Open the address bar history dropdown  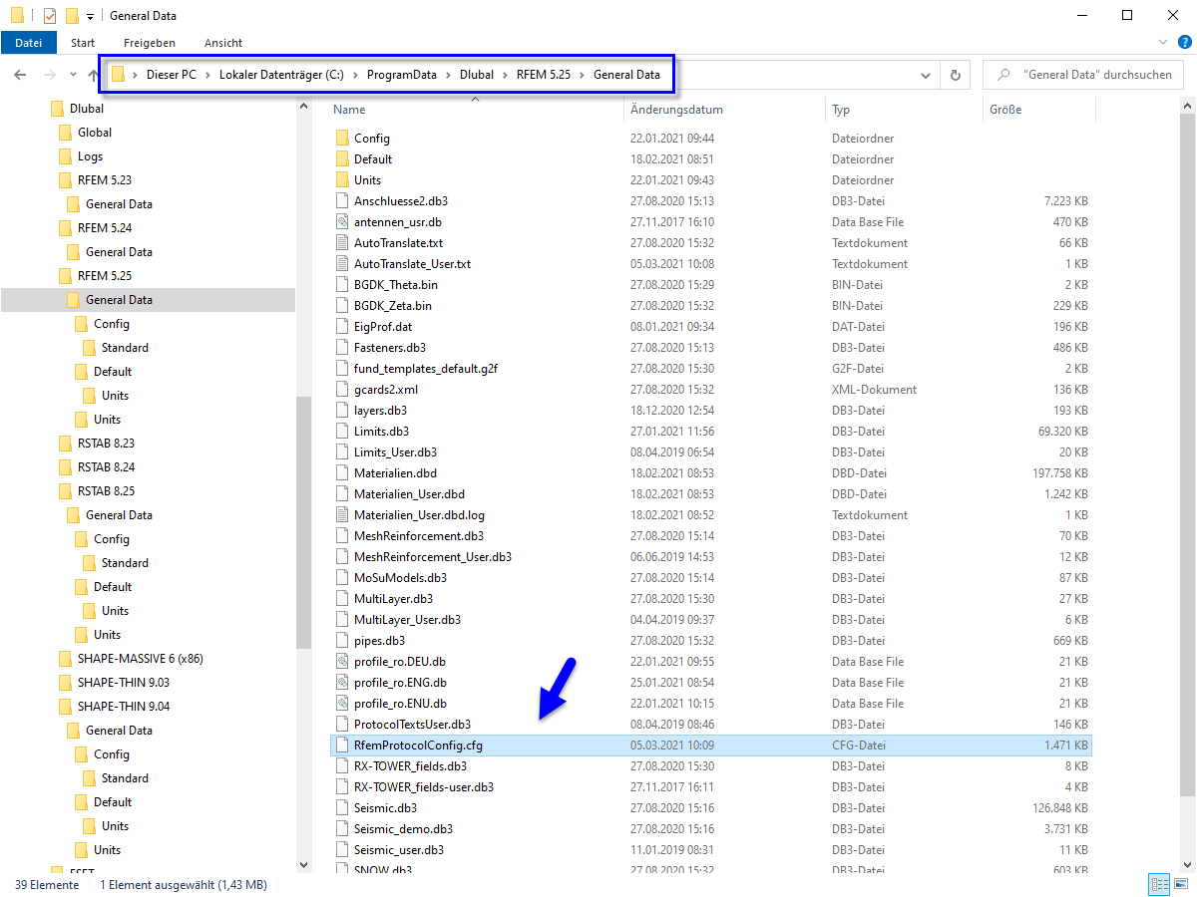(925, 74)
